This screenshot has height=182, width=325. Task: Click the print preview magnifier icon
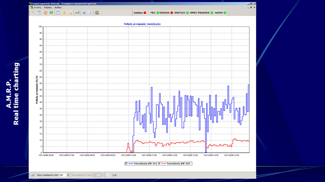click(x=108, y=175)
